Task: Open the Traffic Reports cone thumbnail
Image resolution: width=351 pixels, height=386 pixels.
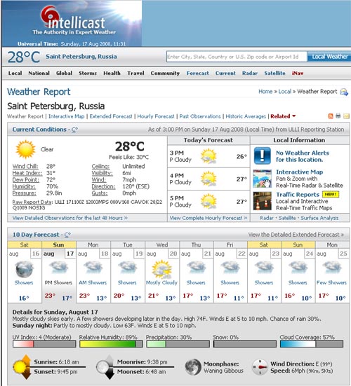Action: [263, 201]
